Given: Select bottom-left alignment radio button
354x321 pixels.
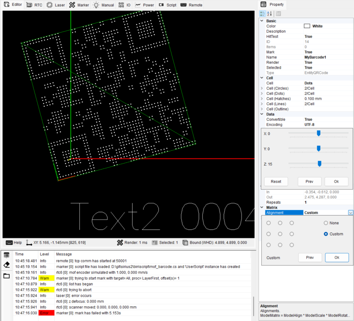Looking at the screenshot, I should [x=268, y=245].
